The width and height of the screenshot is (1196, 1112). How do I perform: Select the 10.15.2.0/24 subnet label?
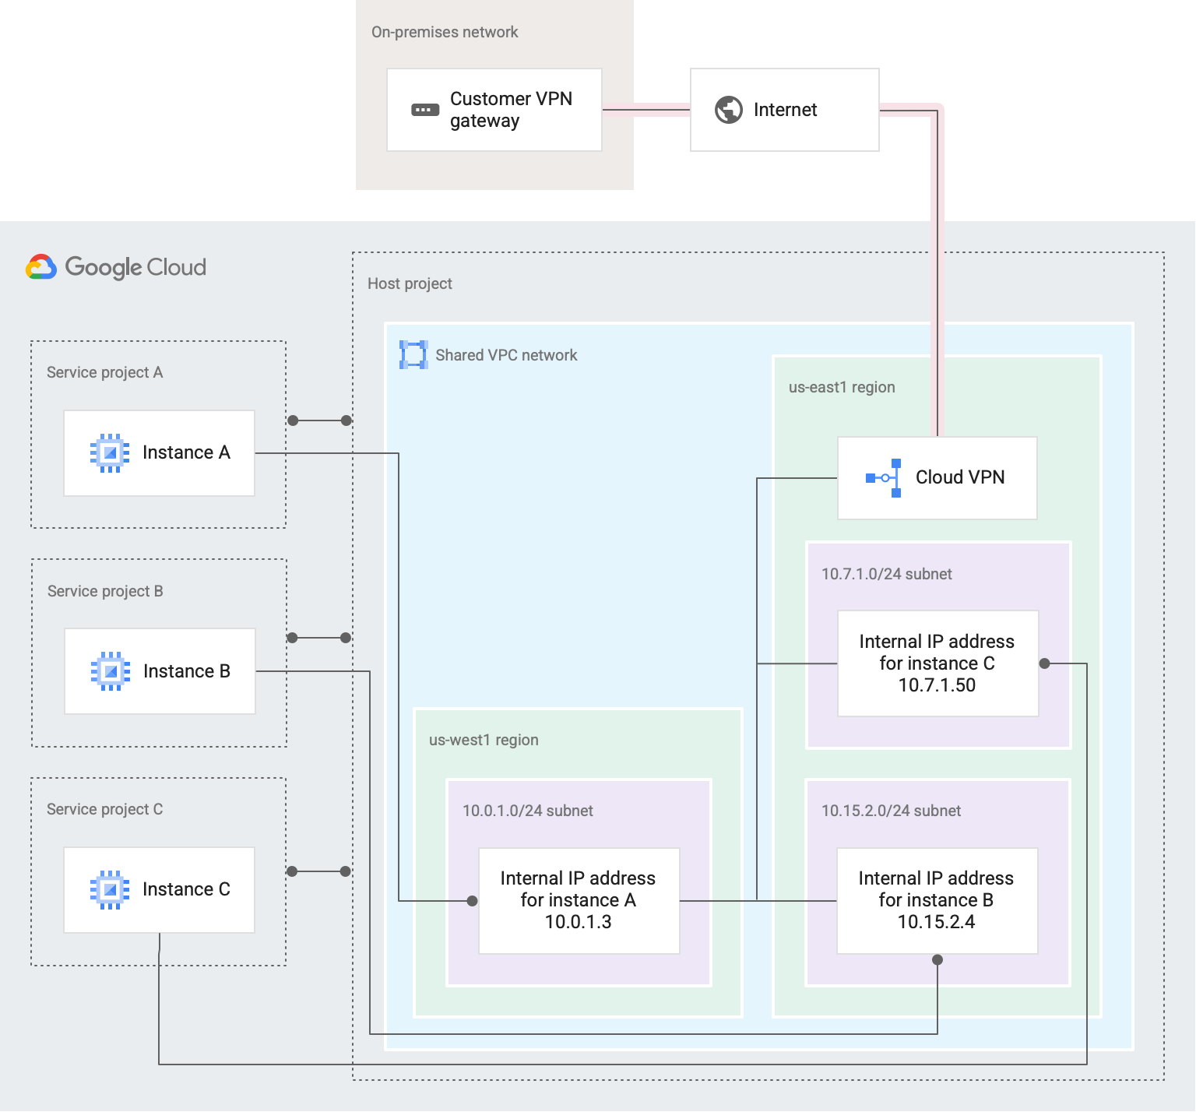(891, 811)
